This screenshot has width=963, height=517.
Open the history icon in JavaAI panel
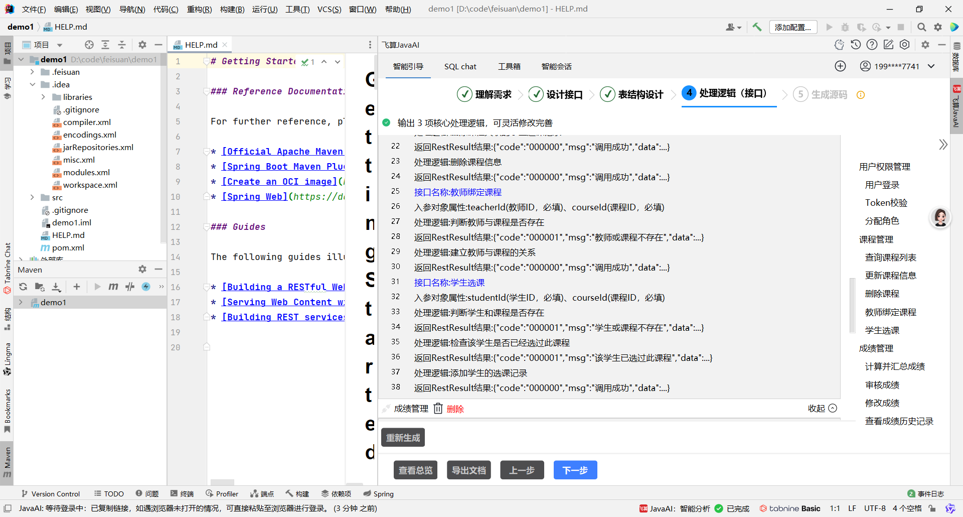click(x=856, y=45)
